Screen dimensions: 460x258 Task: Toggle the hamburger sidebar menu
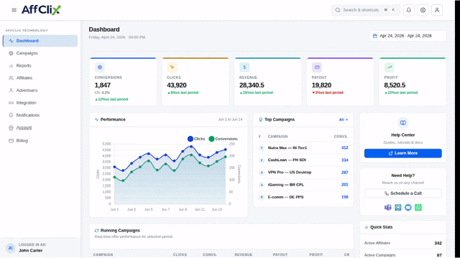coord(14,10)
